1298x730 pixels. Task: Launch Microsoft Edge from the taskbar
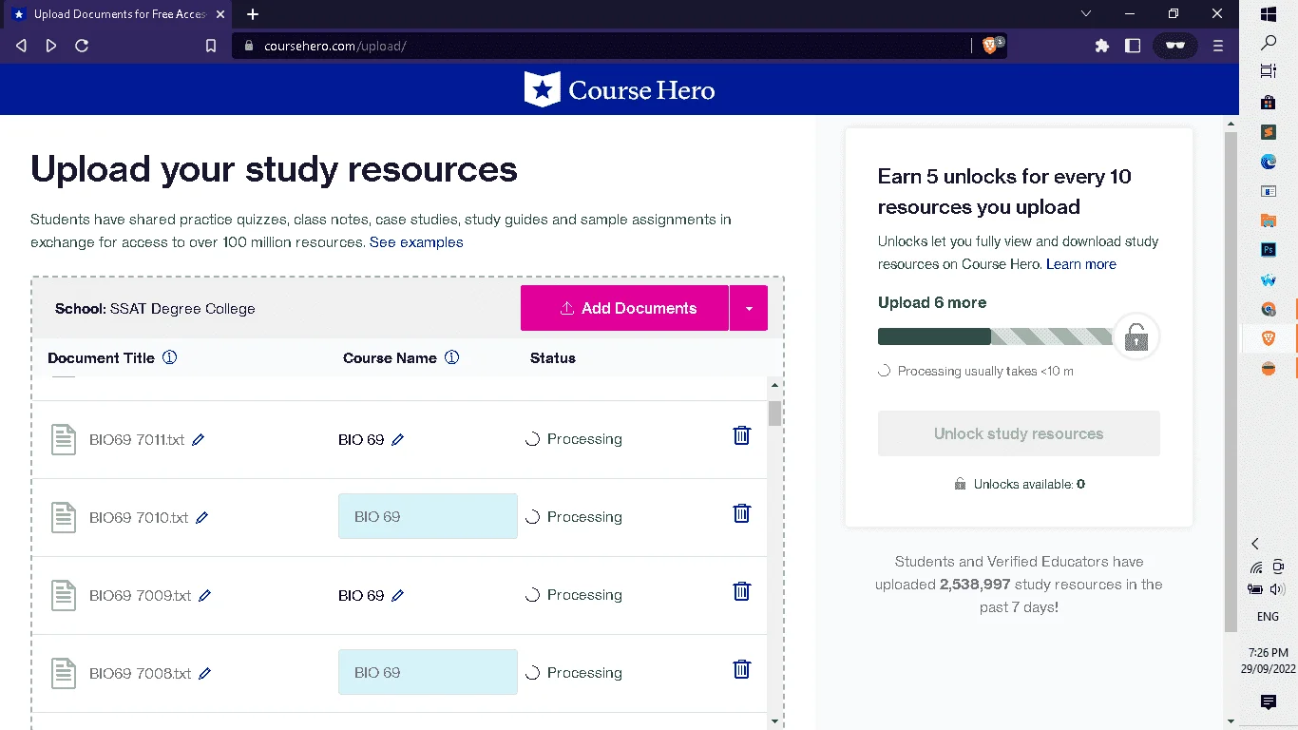(x=1269, y=162)
